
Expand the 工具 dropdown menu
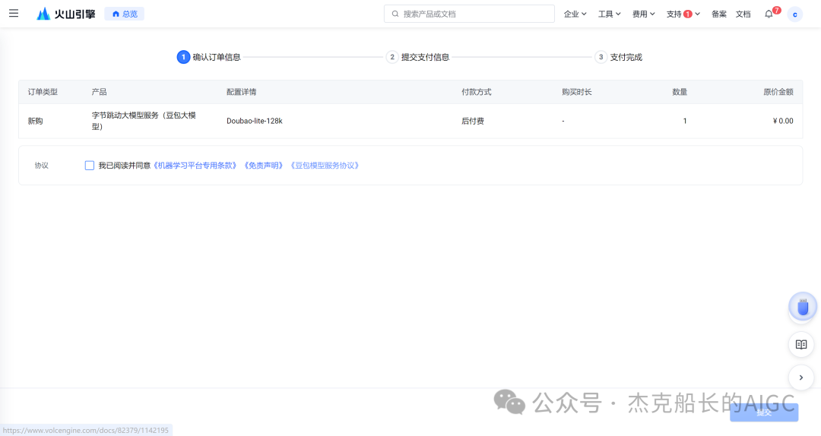click(610, 14)
